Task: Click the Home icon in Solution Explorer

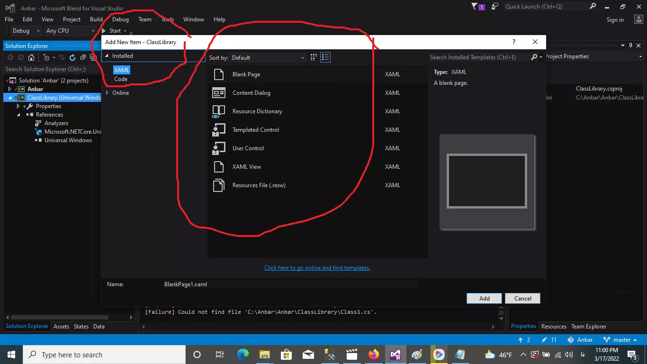Action: pos(31,57)
